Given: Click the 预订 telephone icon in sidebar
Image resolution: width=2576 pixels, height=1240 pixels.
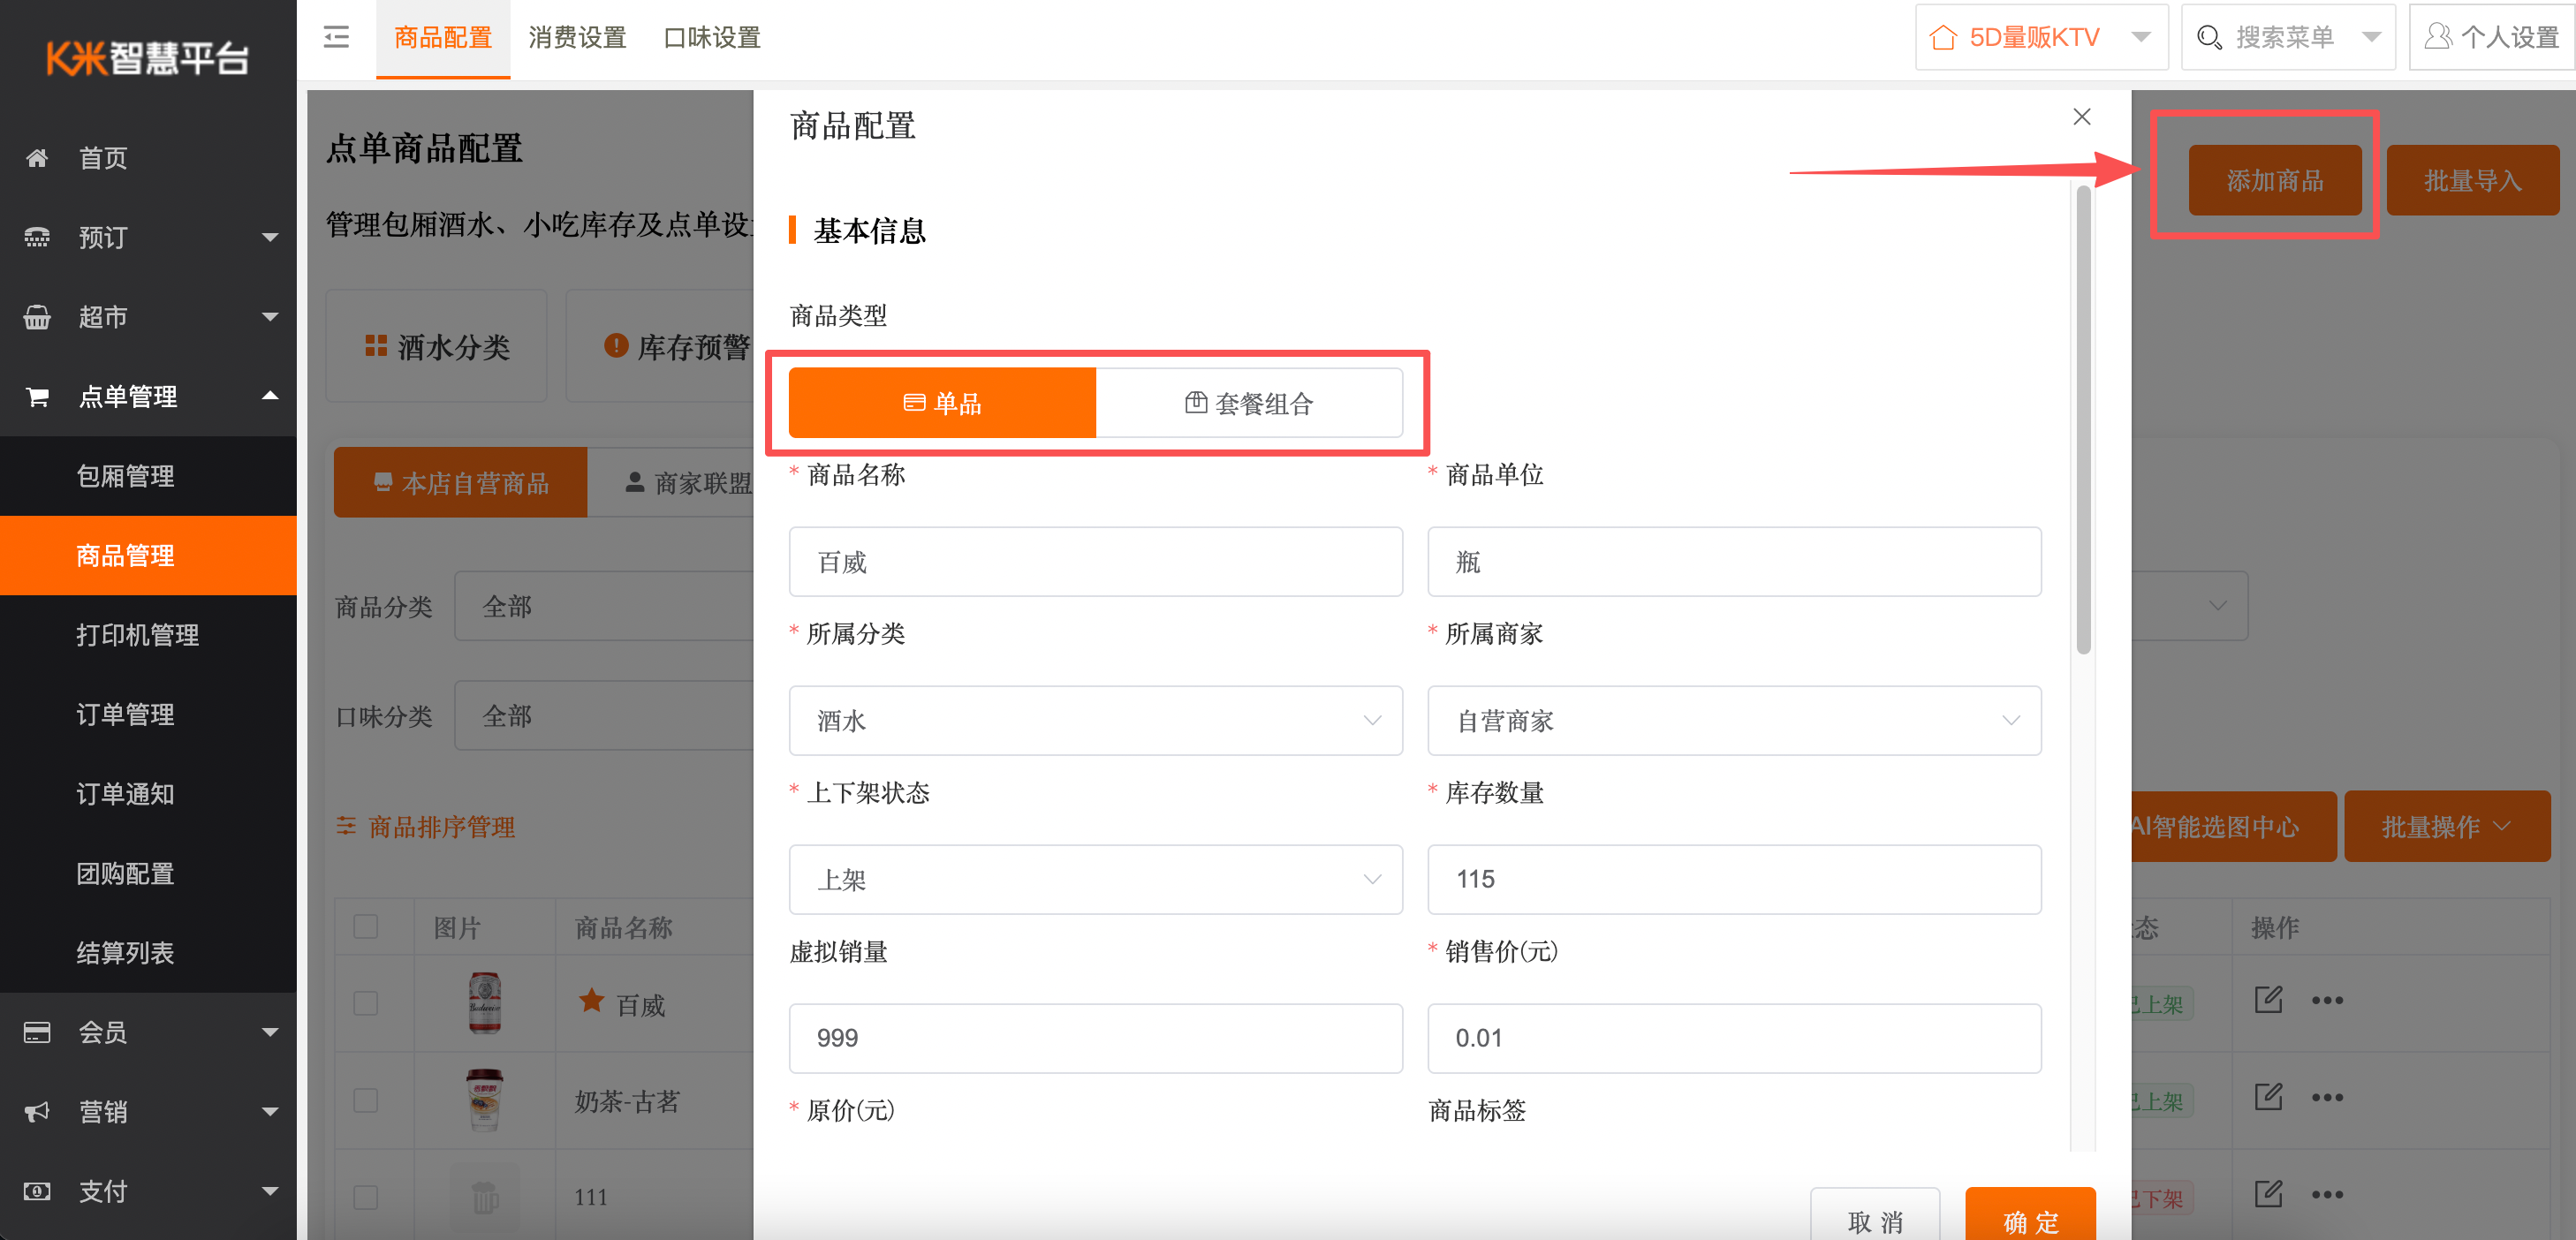Looking at the screenshot, I should point(37,238).
